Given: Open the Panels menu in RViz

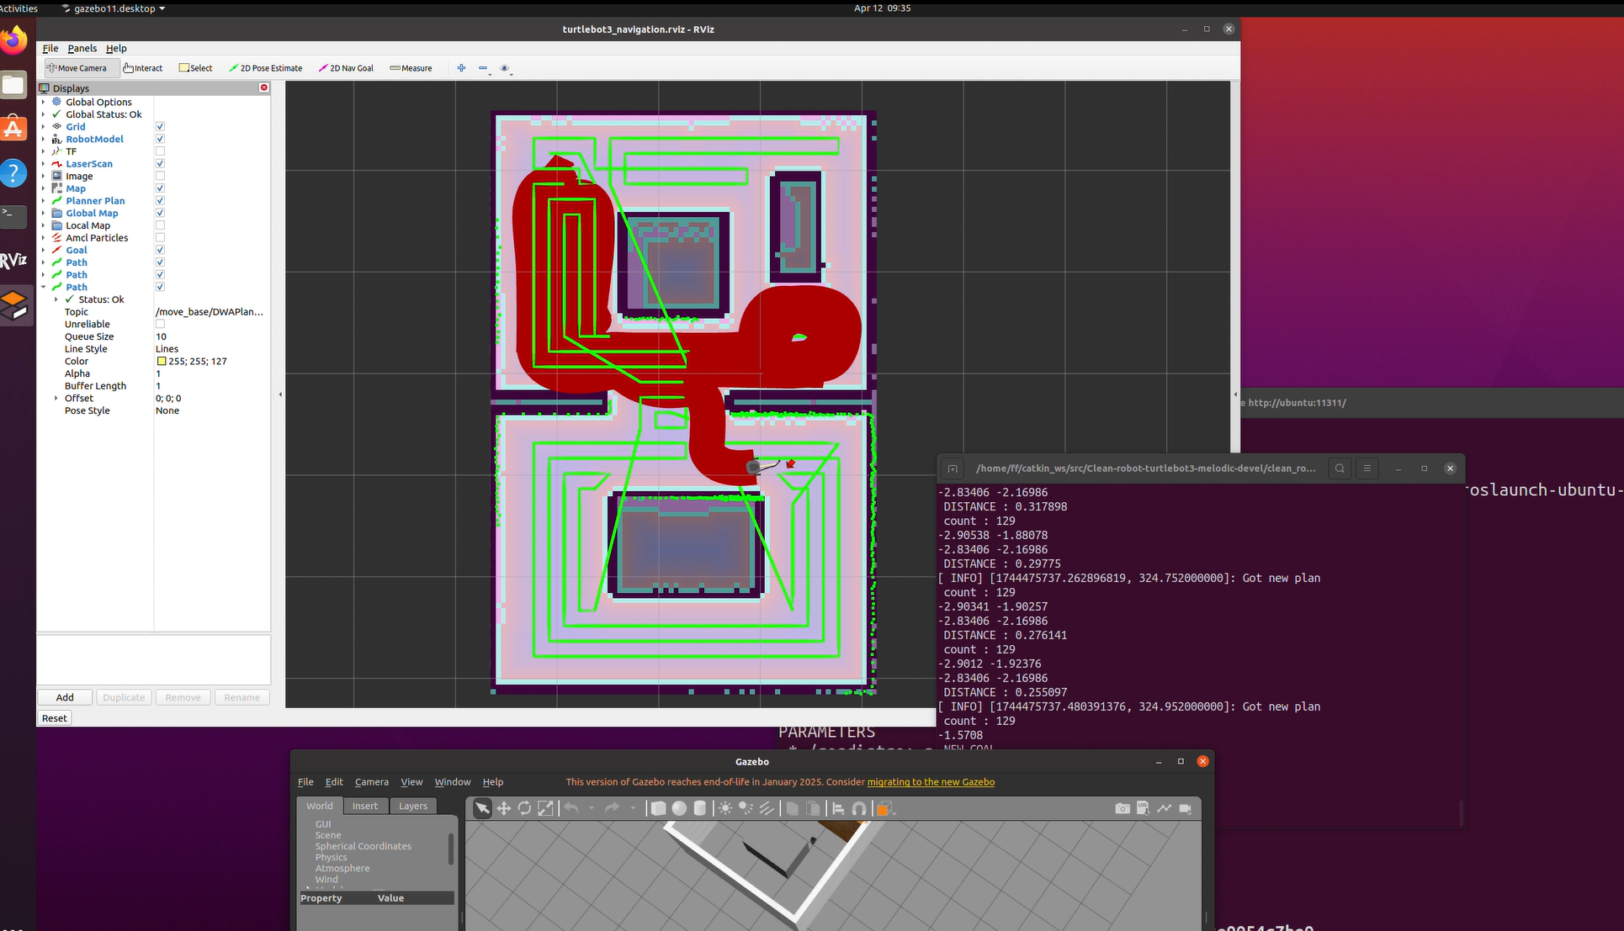Looking at the screenshot, I should 82,49.
